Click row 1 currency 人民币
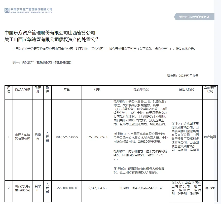This screenshot has width=221, height=204. pyautogui.click(x=47, y=137)
